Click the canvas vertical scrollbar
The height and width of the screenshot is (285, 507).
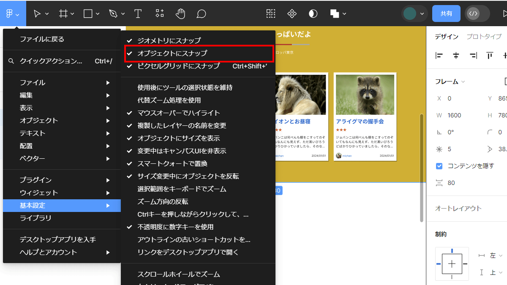[x=421, y=167]
